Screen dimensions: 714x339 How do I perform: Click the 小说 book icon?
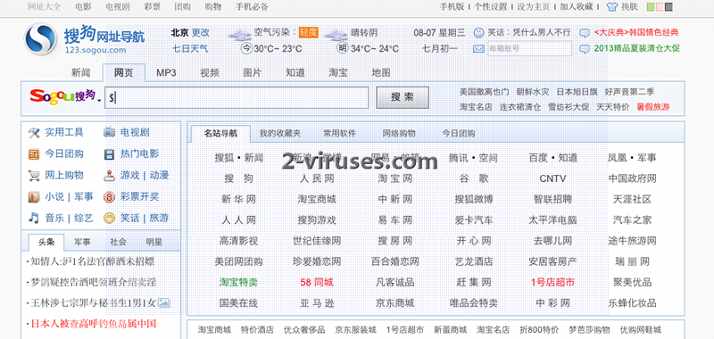point(34,197)
